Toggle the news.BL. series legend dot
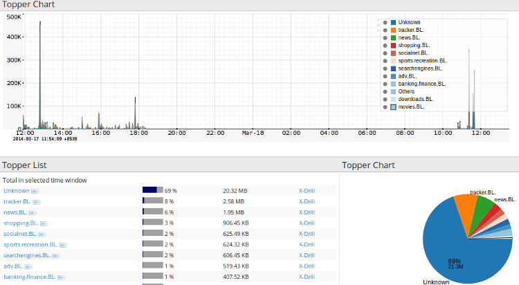Screen dimensions: 519x285 [x=385, y=38]
